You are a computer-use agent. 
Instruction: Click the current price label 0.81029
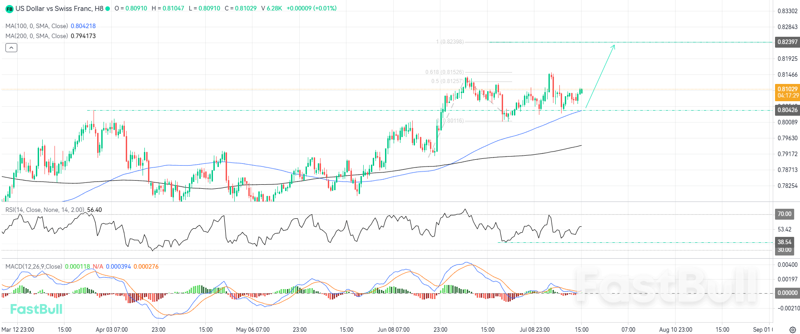(x=787, y=89)
